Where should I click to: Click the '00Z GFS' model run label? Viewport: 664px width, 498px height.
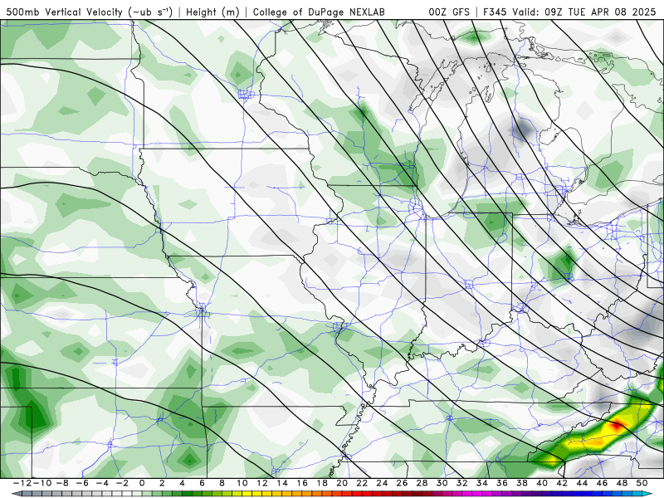449,12
